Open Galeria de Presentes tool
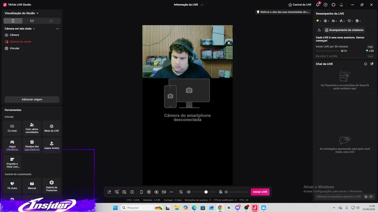This screenshot has width=378, height=212. coord(52,185)
